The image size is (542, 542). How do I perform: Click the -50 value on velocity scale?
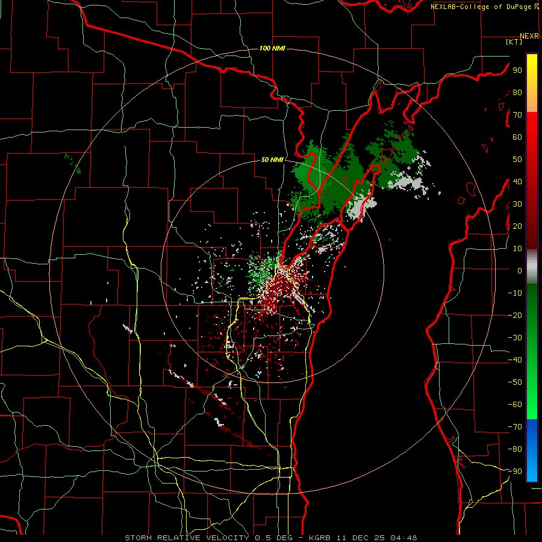coord(515,382)
